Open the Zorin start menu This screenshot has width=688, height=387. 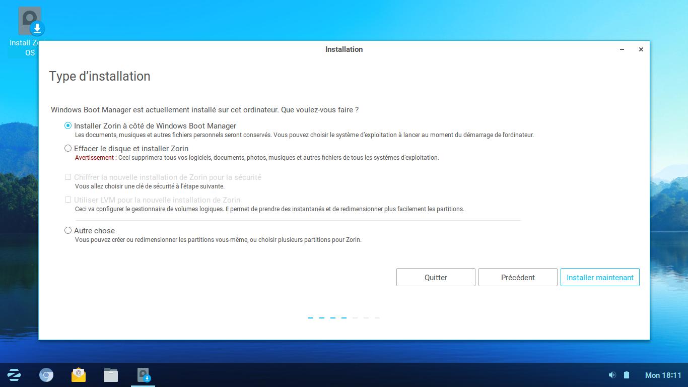[x=14, y=375]
